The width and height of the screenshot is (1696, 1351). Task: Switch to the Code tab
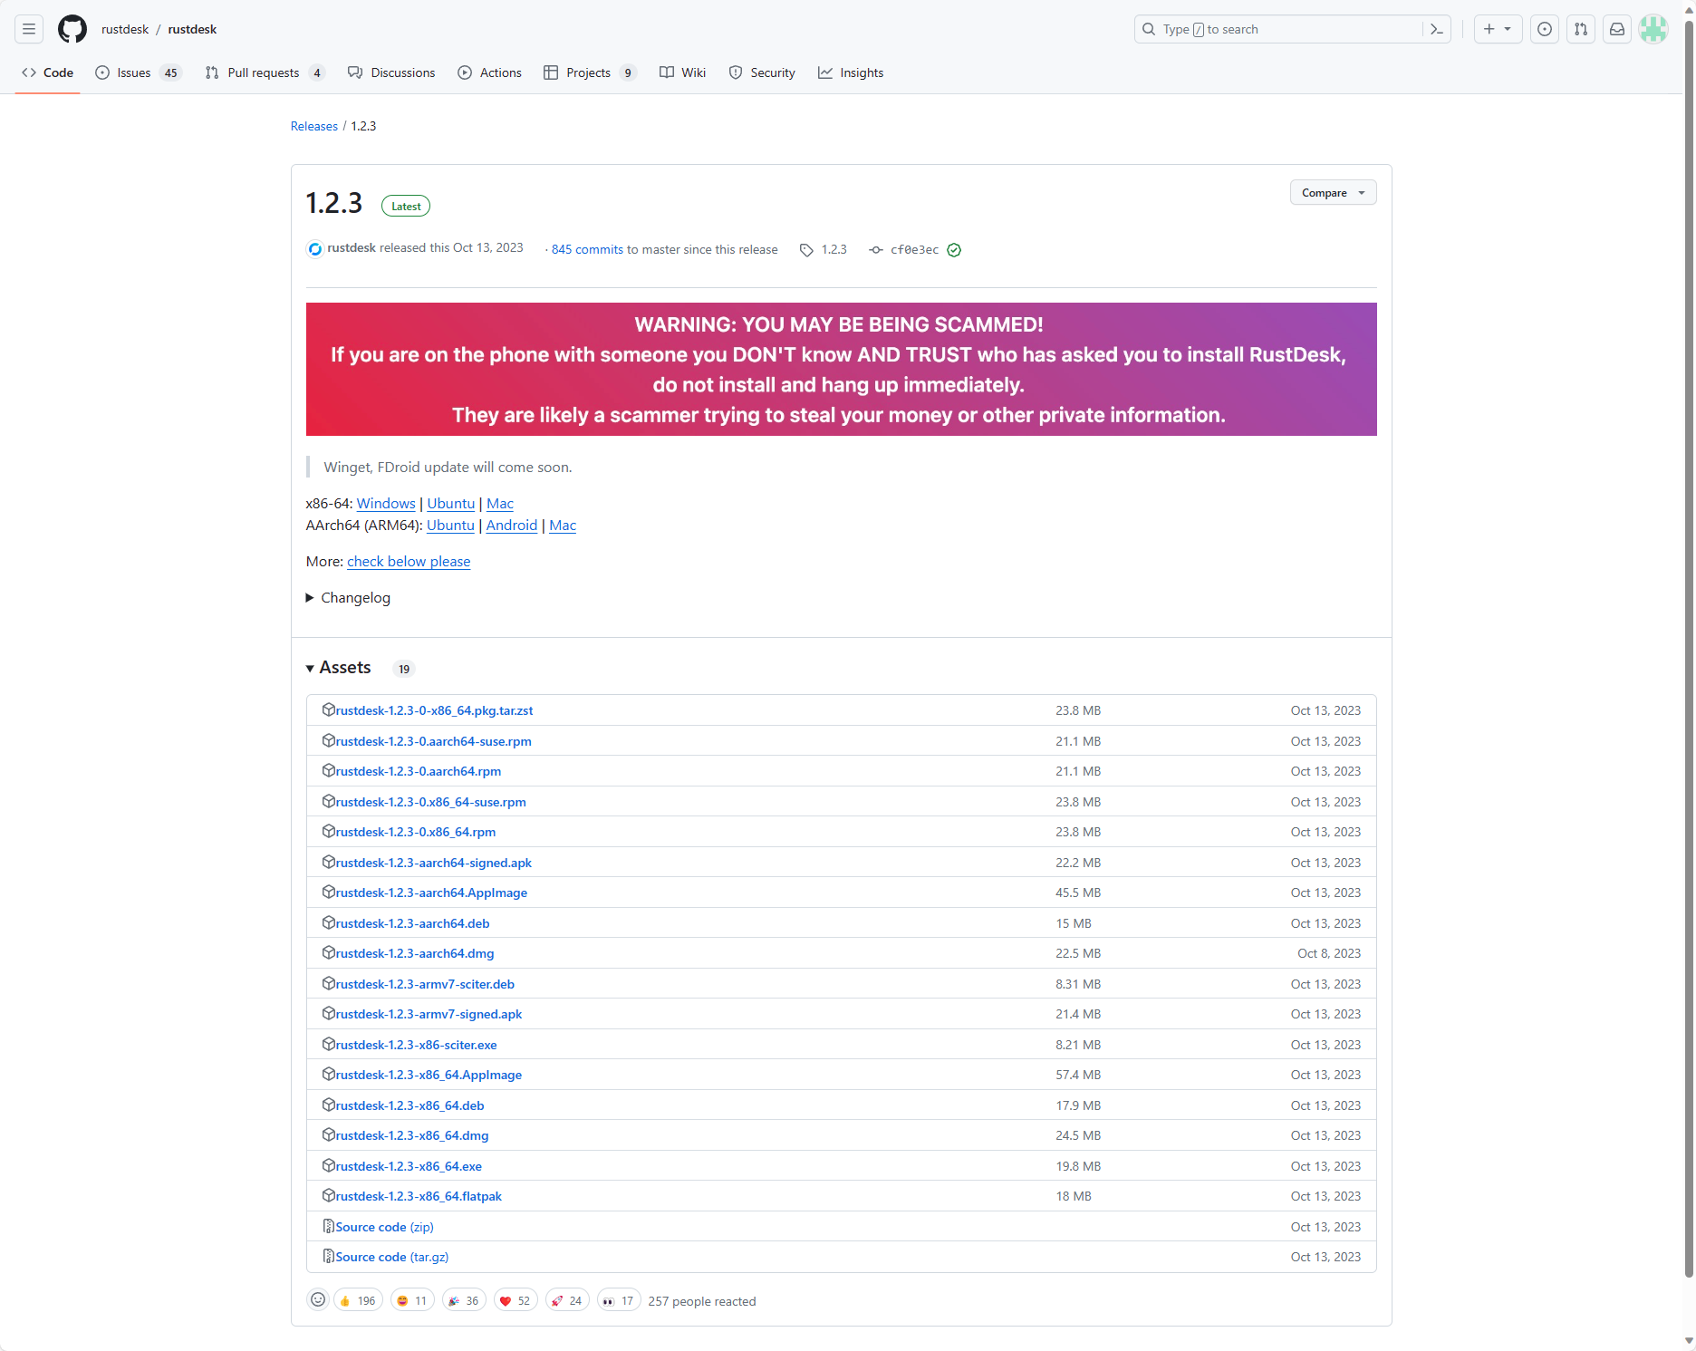pos(48,72)
